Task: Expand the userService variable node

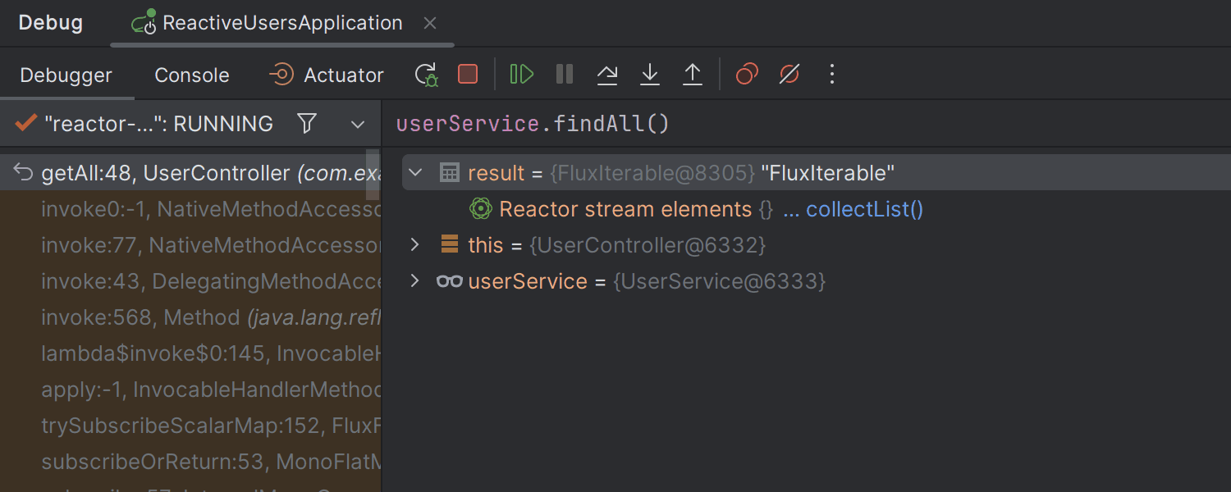Action: [415, 281]
